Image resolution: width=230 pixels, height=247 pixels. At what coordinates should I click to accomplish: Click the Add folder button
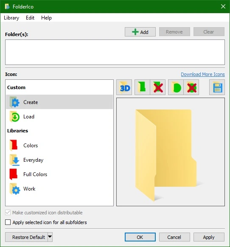140,32
